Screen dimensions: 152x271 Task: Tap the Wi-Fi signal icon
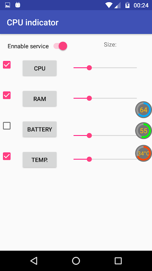tap(109, 5)
